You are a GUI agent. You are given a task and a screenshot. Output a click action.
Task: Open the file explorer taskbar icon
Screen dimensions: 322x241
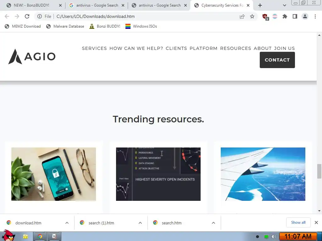[25, 237]
